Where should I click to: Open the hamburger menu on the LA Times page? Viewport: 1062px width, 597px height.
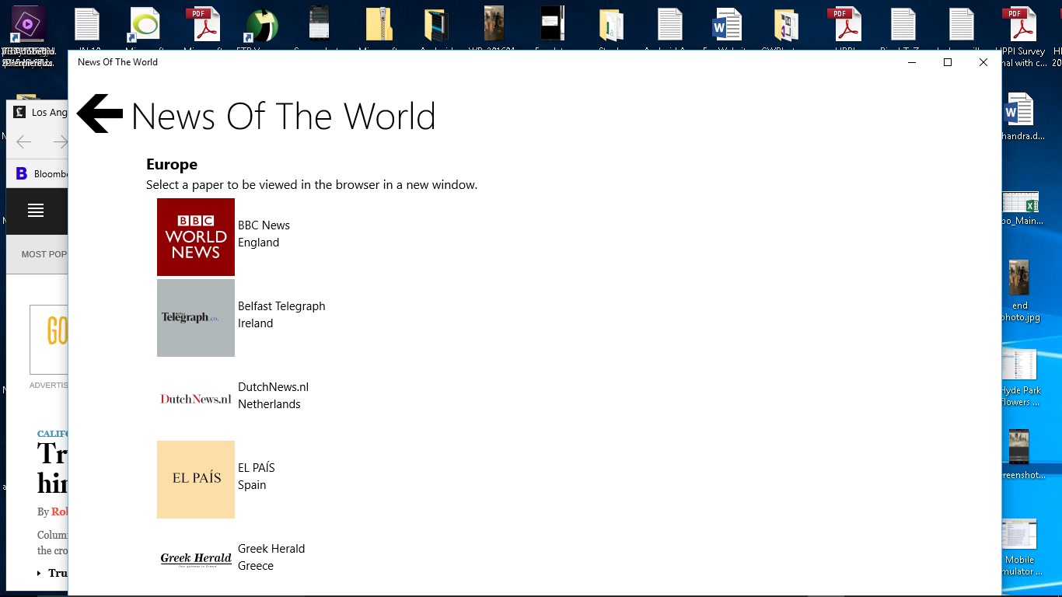[37, 211]
